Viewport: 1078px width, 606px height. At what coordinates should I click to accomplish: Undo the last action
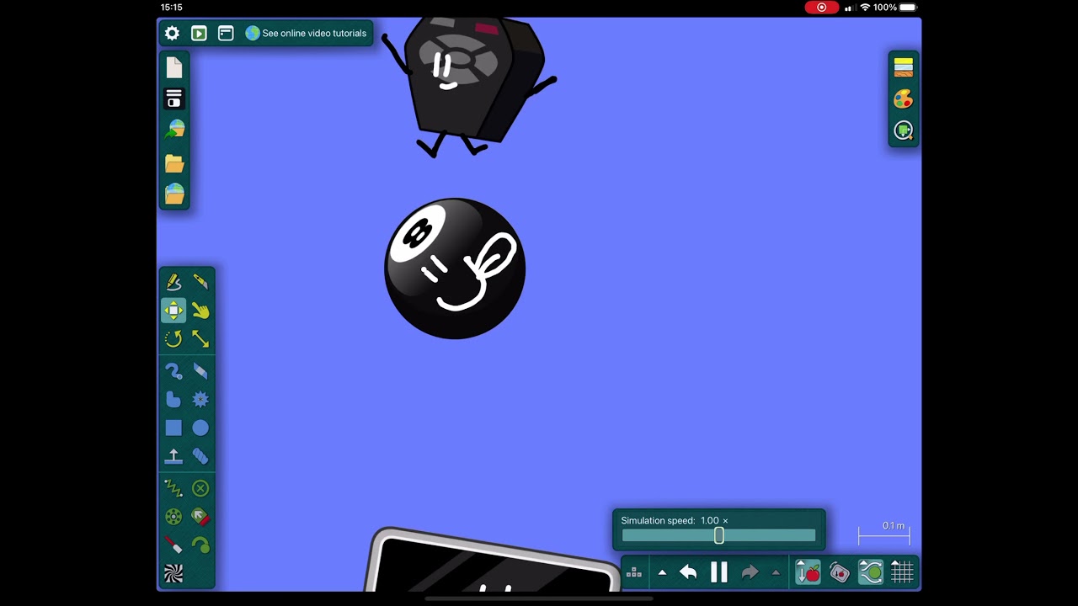(x=688, y=573)
